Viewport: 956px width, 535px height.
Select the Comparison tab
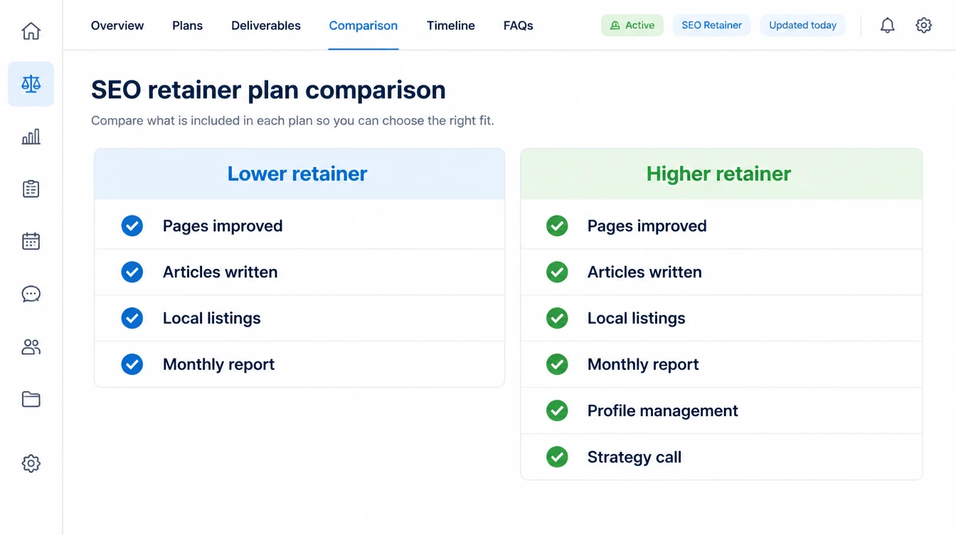[x=363, y=26]
